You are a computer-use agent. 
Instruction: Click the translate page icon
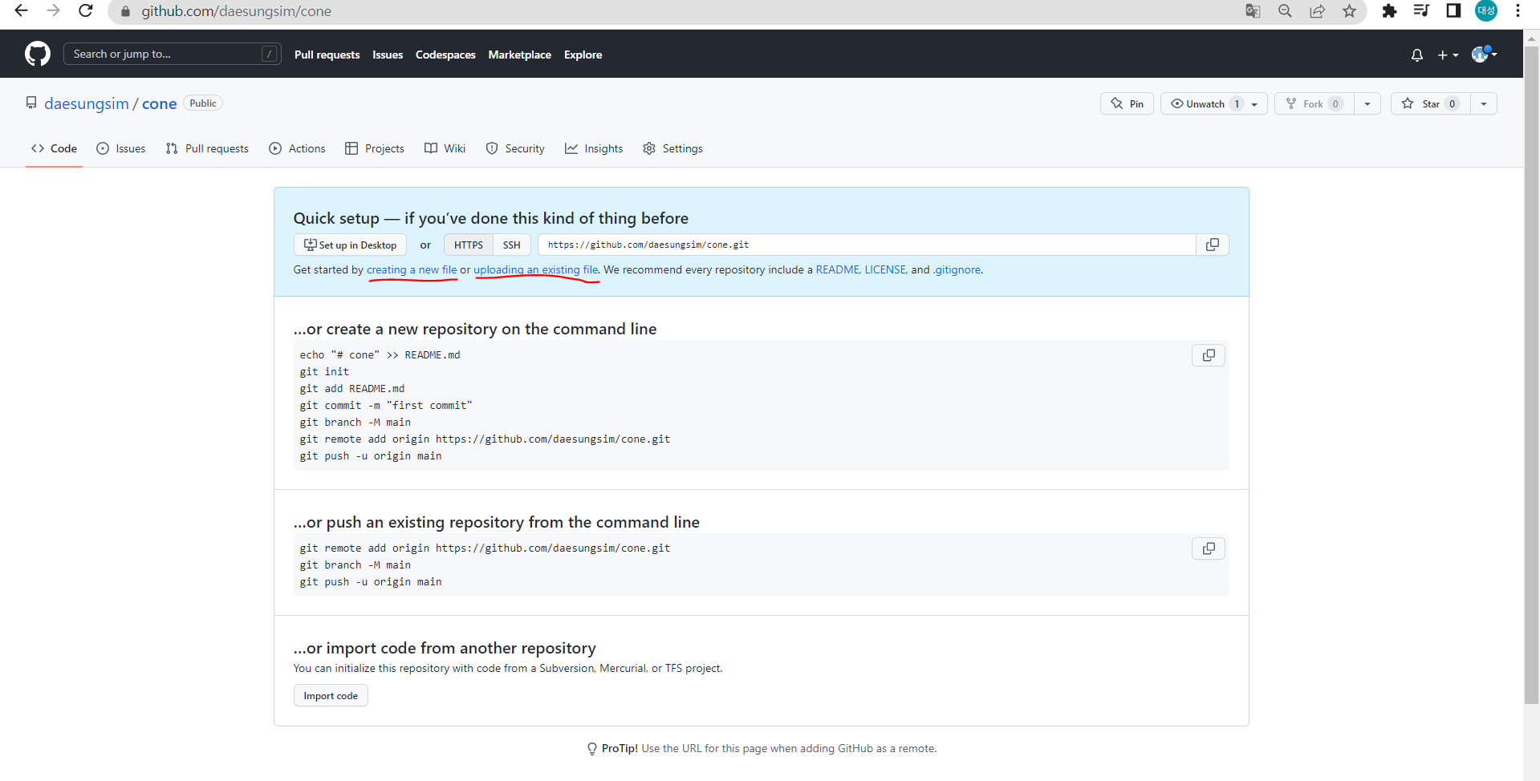point(1253,11)
